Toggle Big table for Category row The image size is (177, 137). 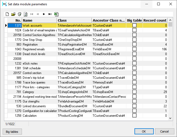134,92
